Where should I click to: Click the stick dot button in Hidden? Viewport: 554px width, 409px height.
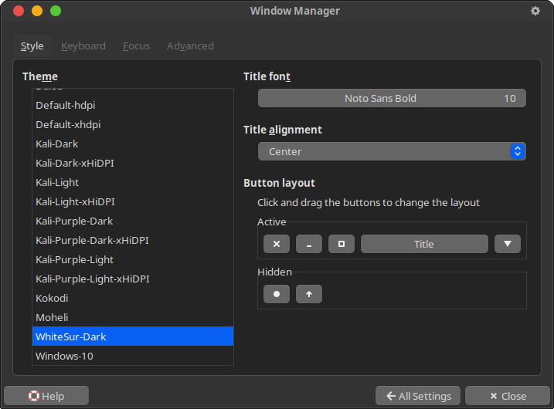pyautogui.click(x=277, y=294)
